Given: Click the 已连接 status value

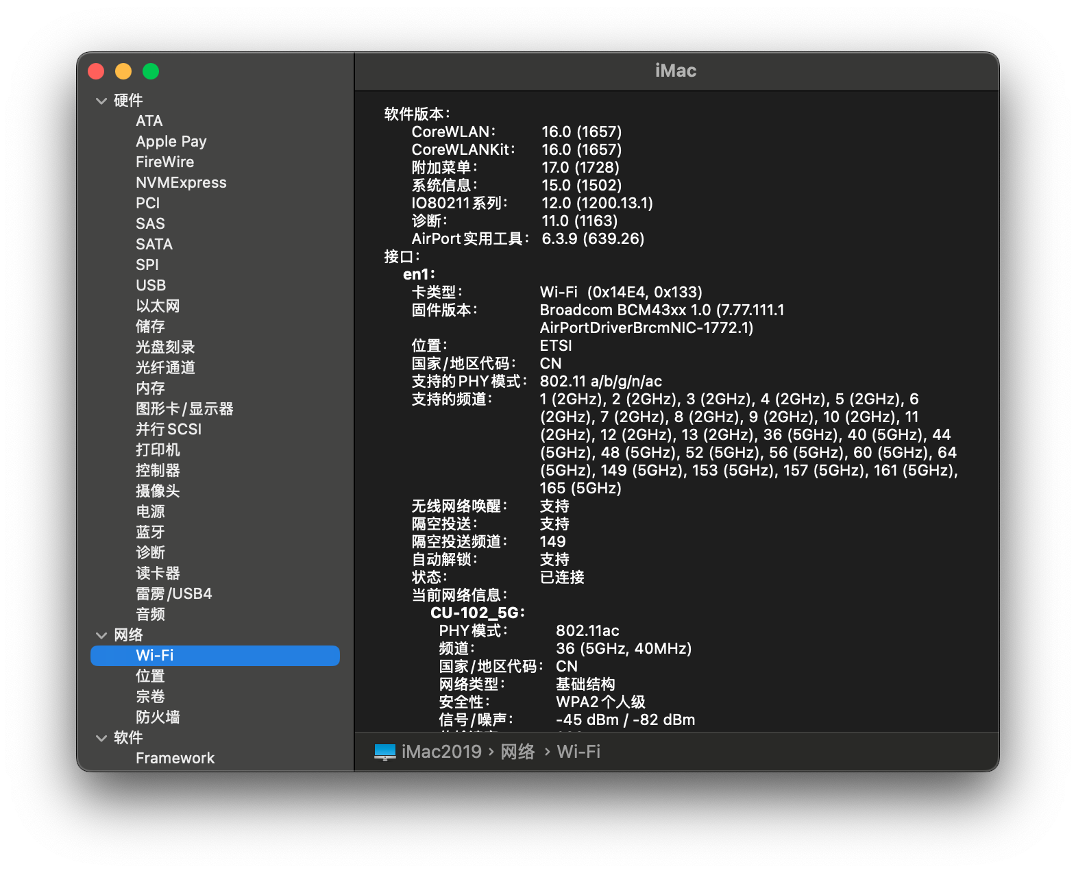Looking at the screenshot, I should click(562, 578).
